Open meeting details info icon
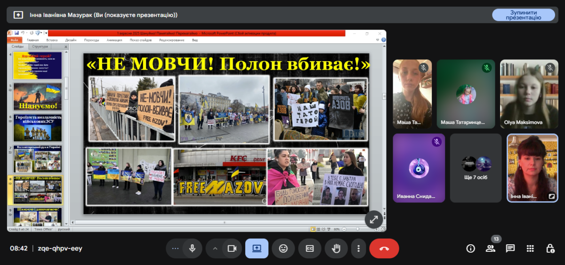The image size is (565, 265). coord(470,249)
